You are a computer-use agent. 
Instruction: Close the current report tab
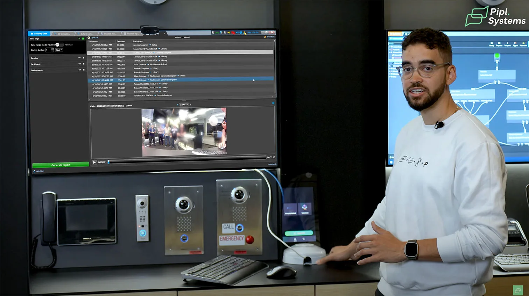point(164,34)
